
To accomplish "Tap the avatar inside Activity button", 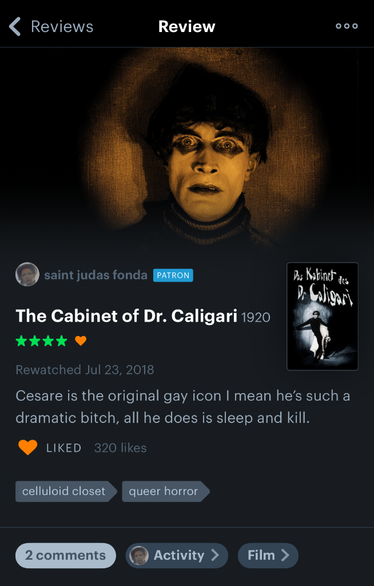I will pos(139,555).
